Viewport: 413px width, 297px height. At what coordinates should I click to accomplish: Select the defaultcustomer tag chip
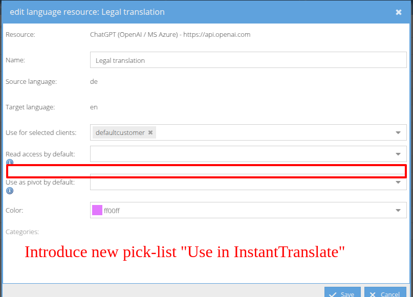pos(120,132)
